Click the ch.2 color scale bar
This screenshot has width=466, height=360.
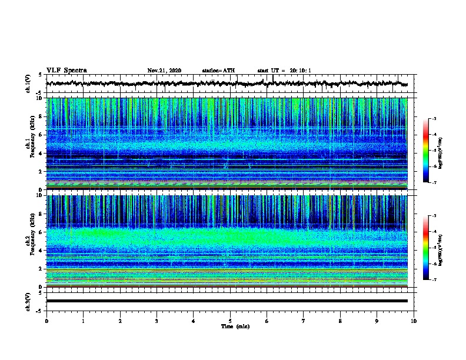[426, 248]
